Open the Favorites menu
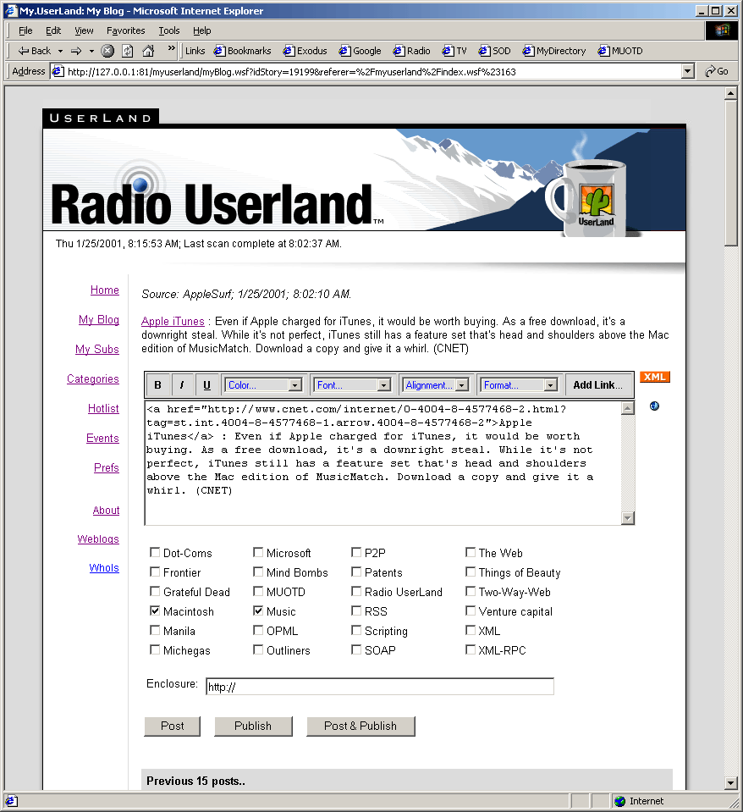The width and height of the screenshot is (743, 812). [125, 30]
